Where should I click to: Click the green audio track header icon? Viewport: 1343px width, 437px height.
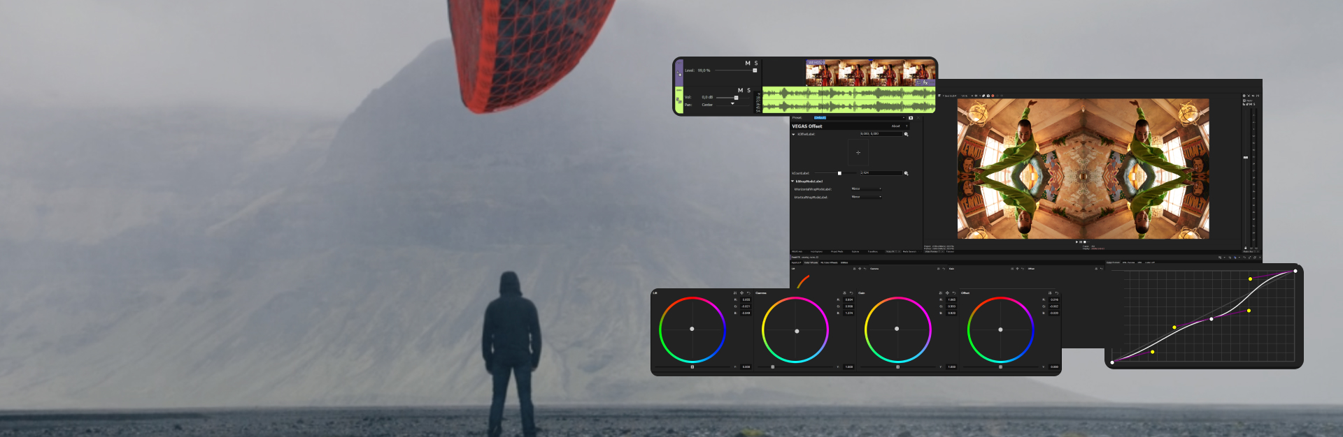[x=679, y=101]
